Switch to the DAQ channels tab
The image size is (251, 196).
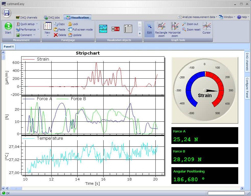click(x=27, y=18)
